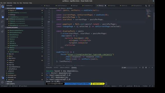Click the editor minimap preview
This screenshot has height=93, width=165.
[149, 14]
